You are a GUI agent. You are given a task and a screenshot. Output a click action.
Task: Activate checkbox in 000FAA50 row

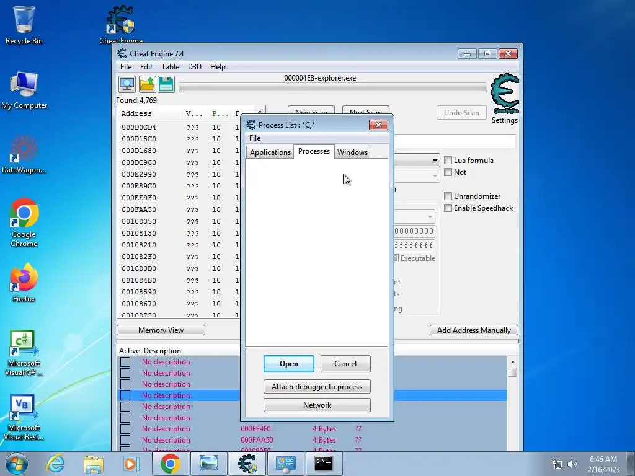[x=125, y=440]
